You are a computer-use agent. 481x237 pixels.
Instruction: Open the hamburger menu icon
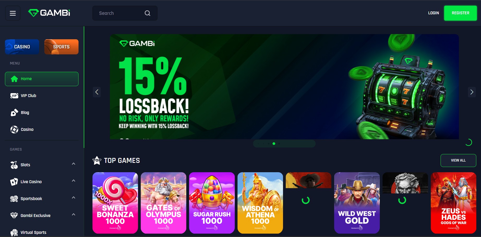[x=13, y=13]
